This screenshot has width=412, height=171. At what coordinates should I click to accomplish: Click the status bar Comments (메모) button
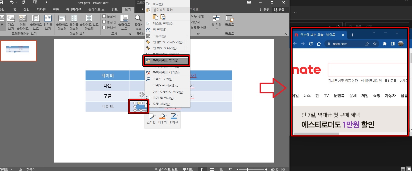(188, 169)
